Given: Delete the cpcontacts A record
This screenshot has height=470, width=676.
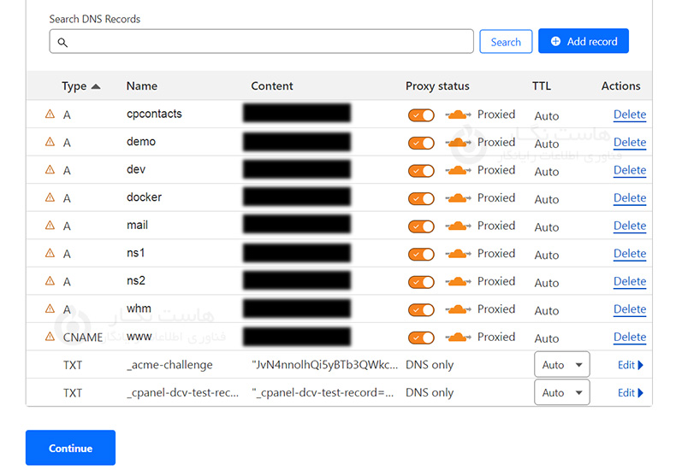Looking at the screenshot, I should tap(629, 115).
